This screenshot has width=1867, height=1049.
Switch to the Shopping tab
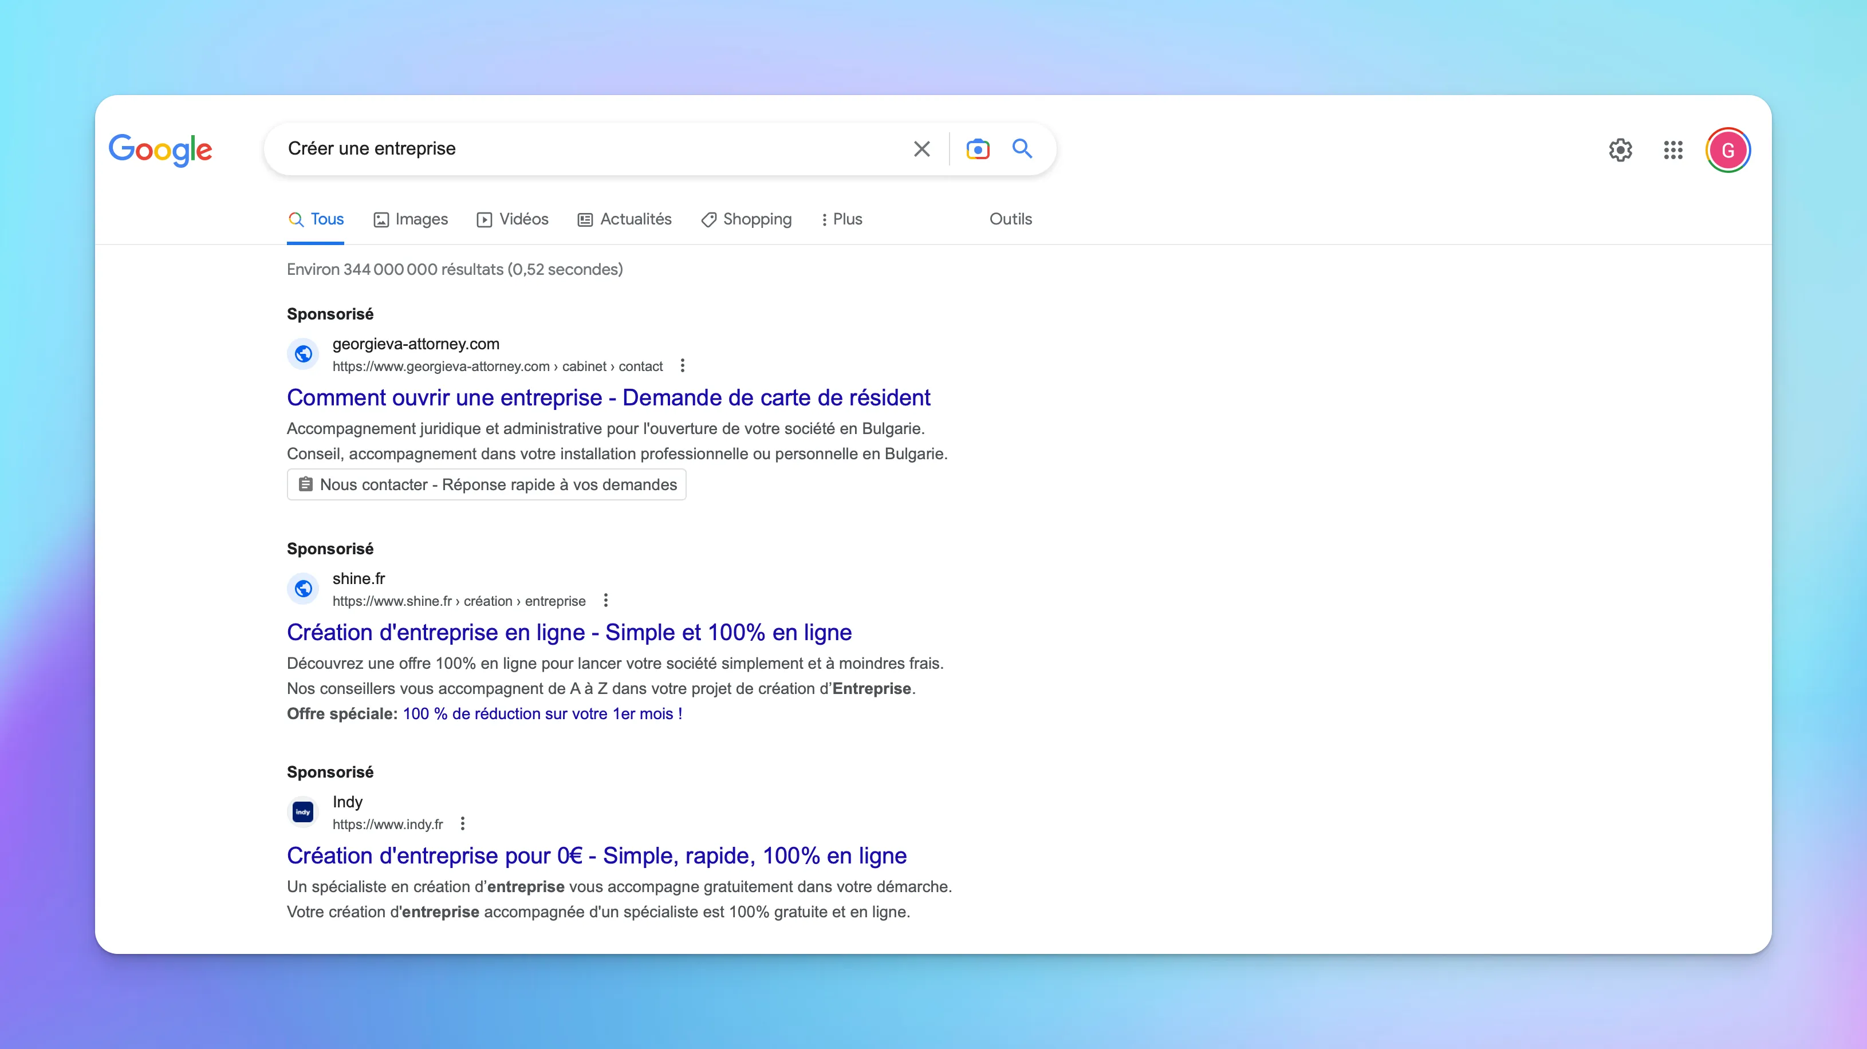click(x=746, y=219)
